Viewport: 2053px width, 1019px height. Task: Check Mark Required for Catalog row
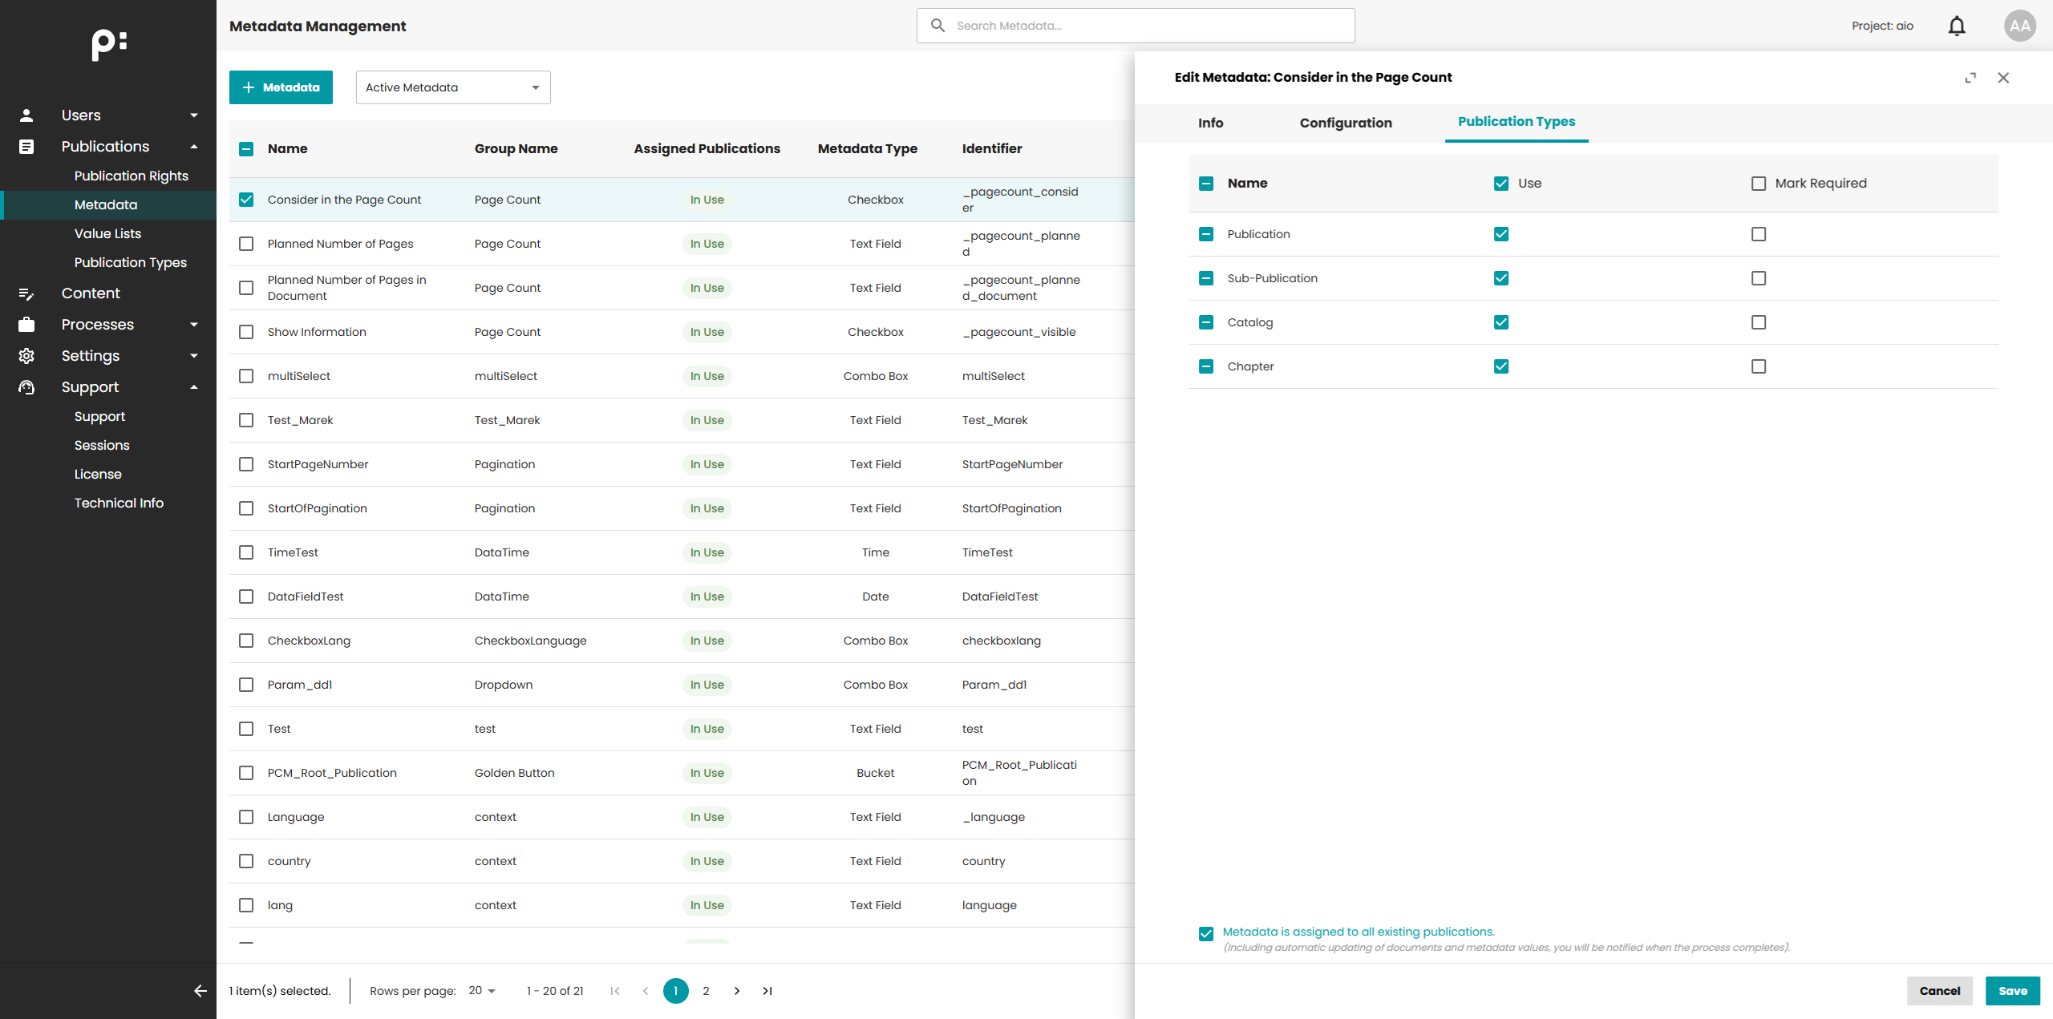pyautogui.click(x=1759, y=322)
